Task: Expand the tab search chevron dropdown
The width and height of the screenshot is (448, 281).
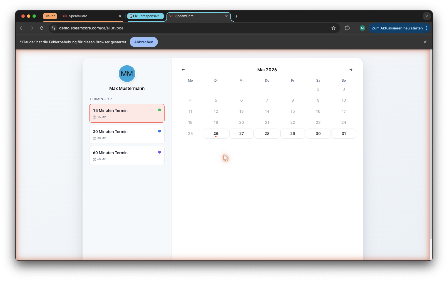Action: pos(427,16)
